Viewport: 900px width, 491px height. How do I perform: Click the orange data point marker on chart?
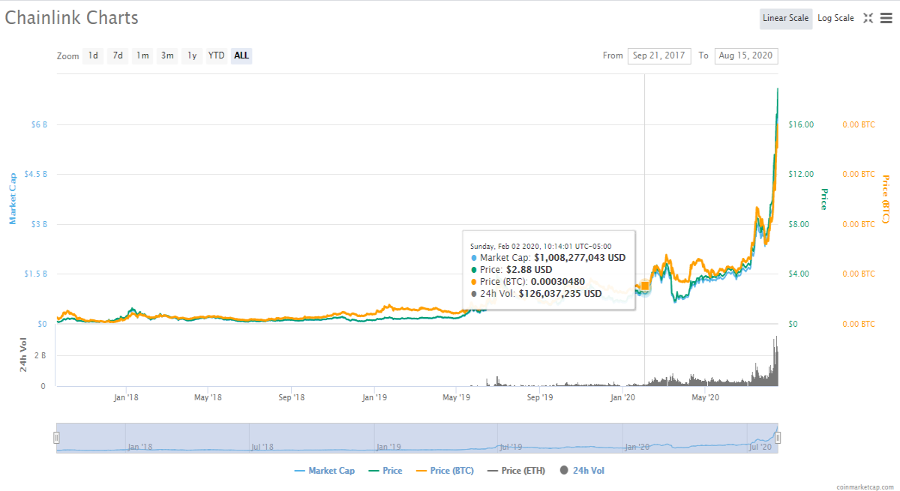coord(644,286)
